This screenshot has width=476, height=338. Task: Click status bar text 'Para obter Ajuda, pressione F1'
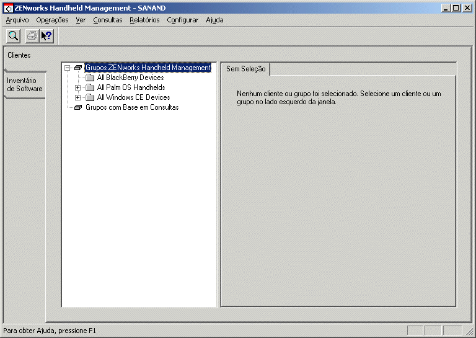[50, 331]
